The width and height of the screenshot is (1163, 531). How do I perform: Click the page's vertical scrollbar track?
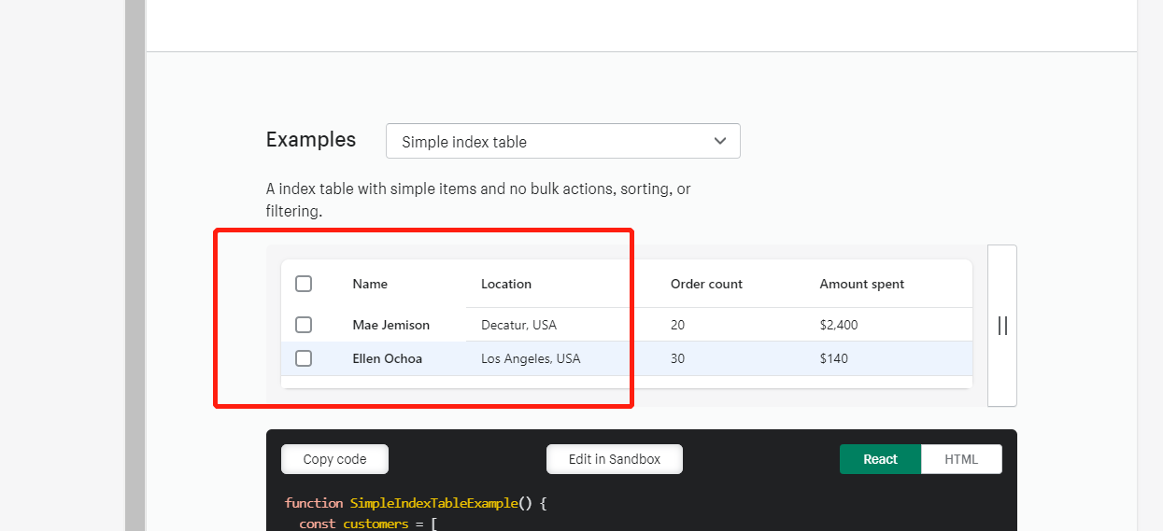coord(135,265)
